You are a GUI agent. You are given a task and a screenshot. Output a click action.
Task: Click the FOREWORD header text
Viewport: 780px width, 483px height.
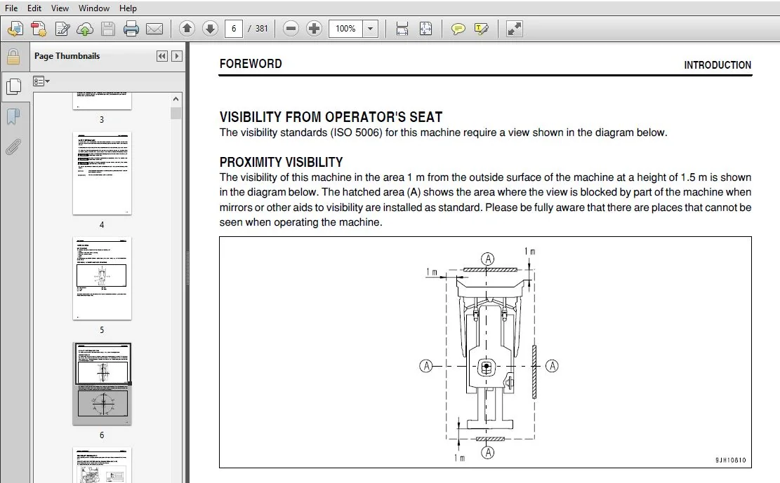point(251,64)
